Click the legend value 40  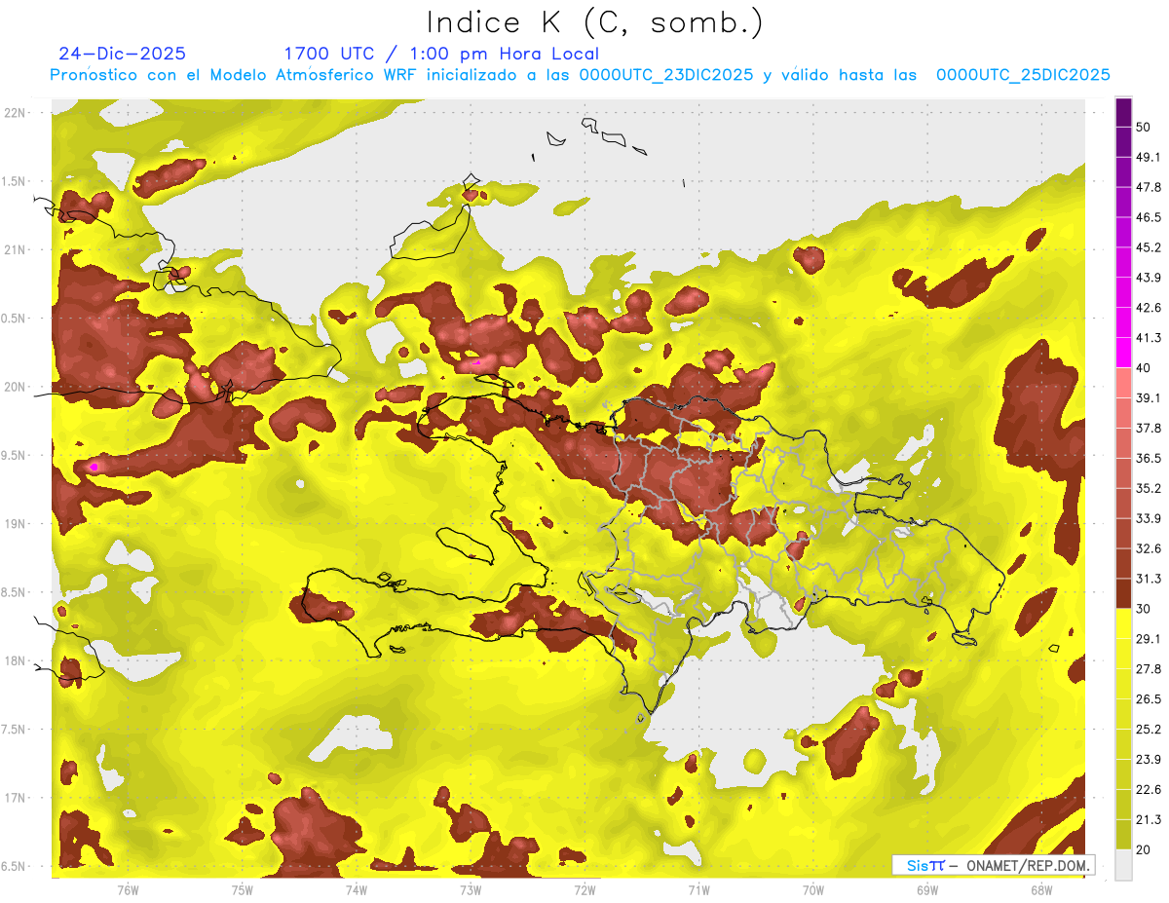pos(1145,368)
